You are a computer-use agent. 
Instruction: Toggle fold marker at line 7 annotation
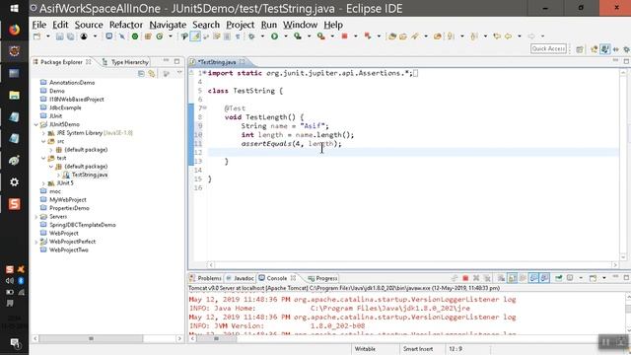tap(205, 107)
